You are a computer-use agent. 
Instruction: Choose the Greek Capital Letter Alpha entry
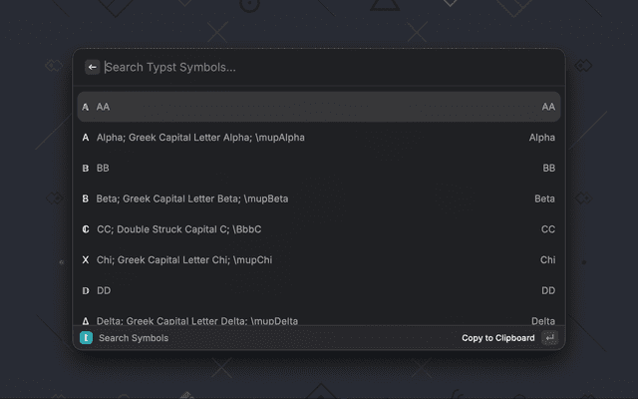319,138
